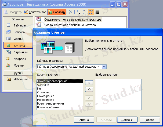Select field Номер места
163x127 pixels.
point(60,100)
